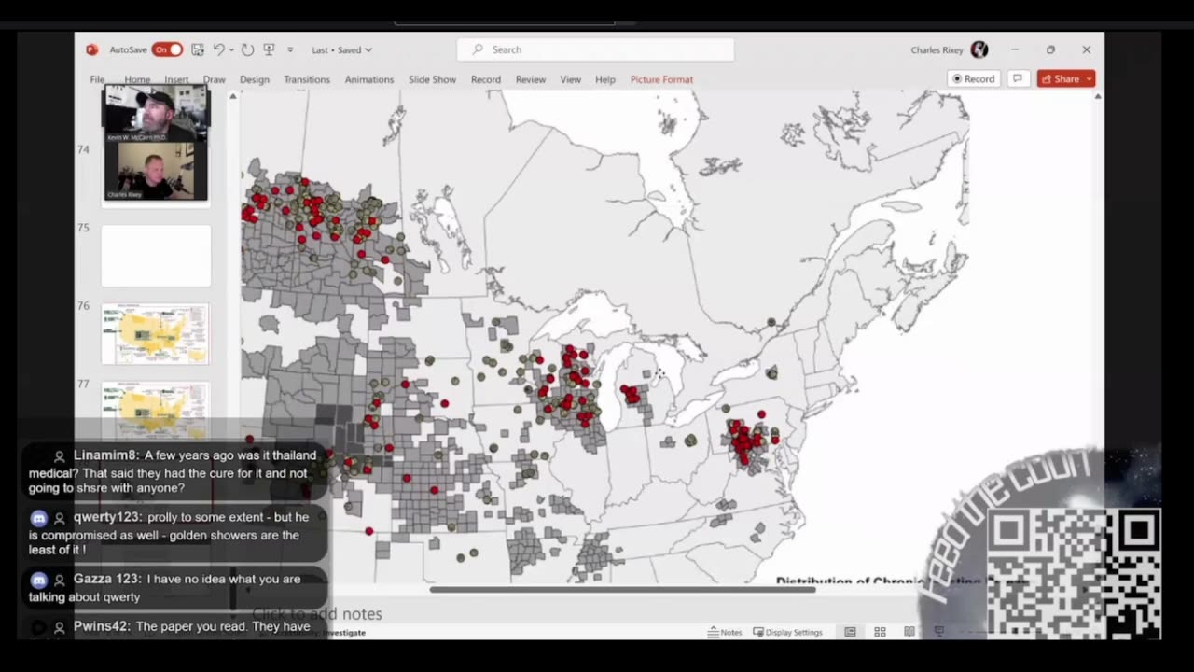
Task: Click the Discord icon beside qwerty123
Action: pyautogui.click(x=38, y=518)
